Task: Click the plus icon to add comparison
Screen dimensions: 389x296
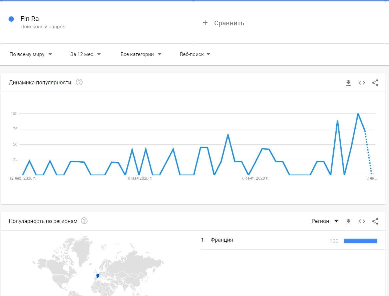Action: [x=205, y=23]
